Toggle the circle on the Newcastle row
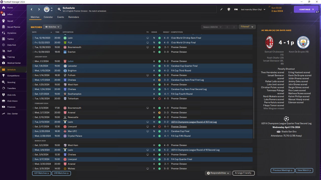 tap(33, 117)
